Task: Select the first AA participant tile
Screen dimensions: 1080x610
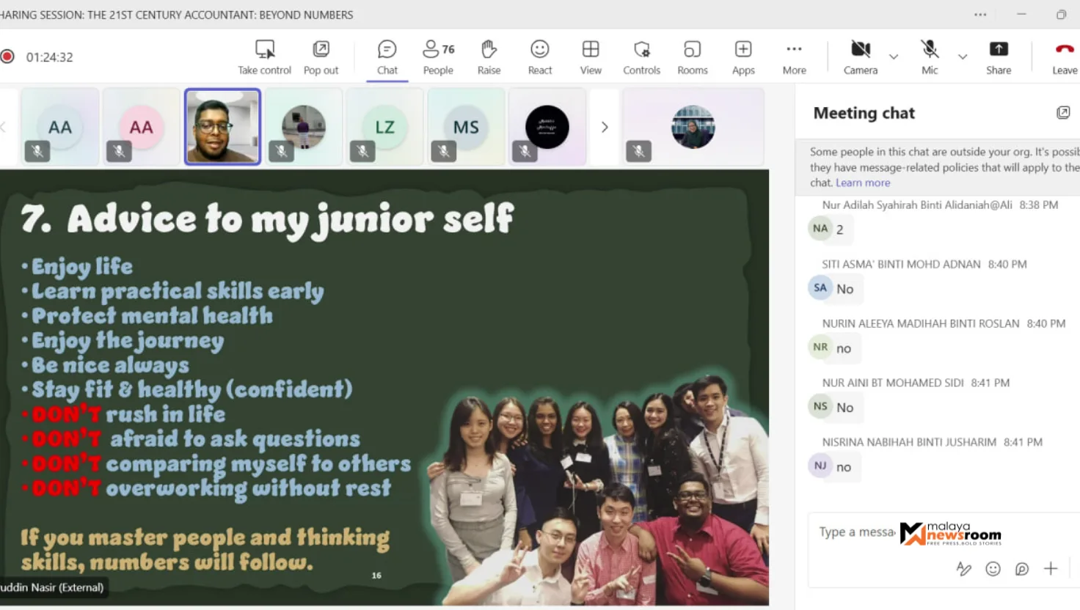Action: click(60, 127)
